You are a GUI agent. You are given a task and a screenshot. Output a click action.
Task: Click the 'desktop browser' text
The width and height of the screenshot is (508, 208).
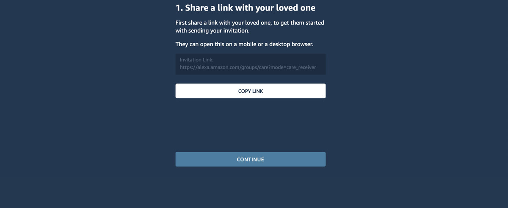click(x=292, y=44)
